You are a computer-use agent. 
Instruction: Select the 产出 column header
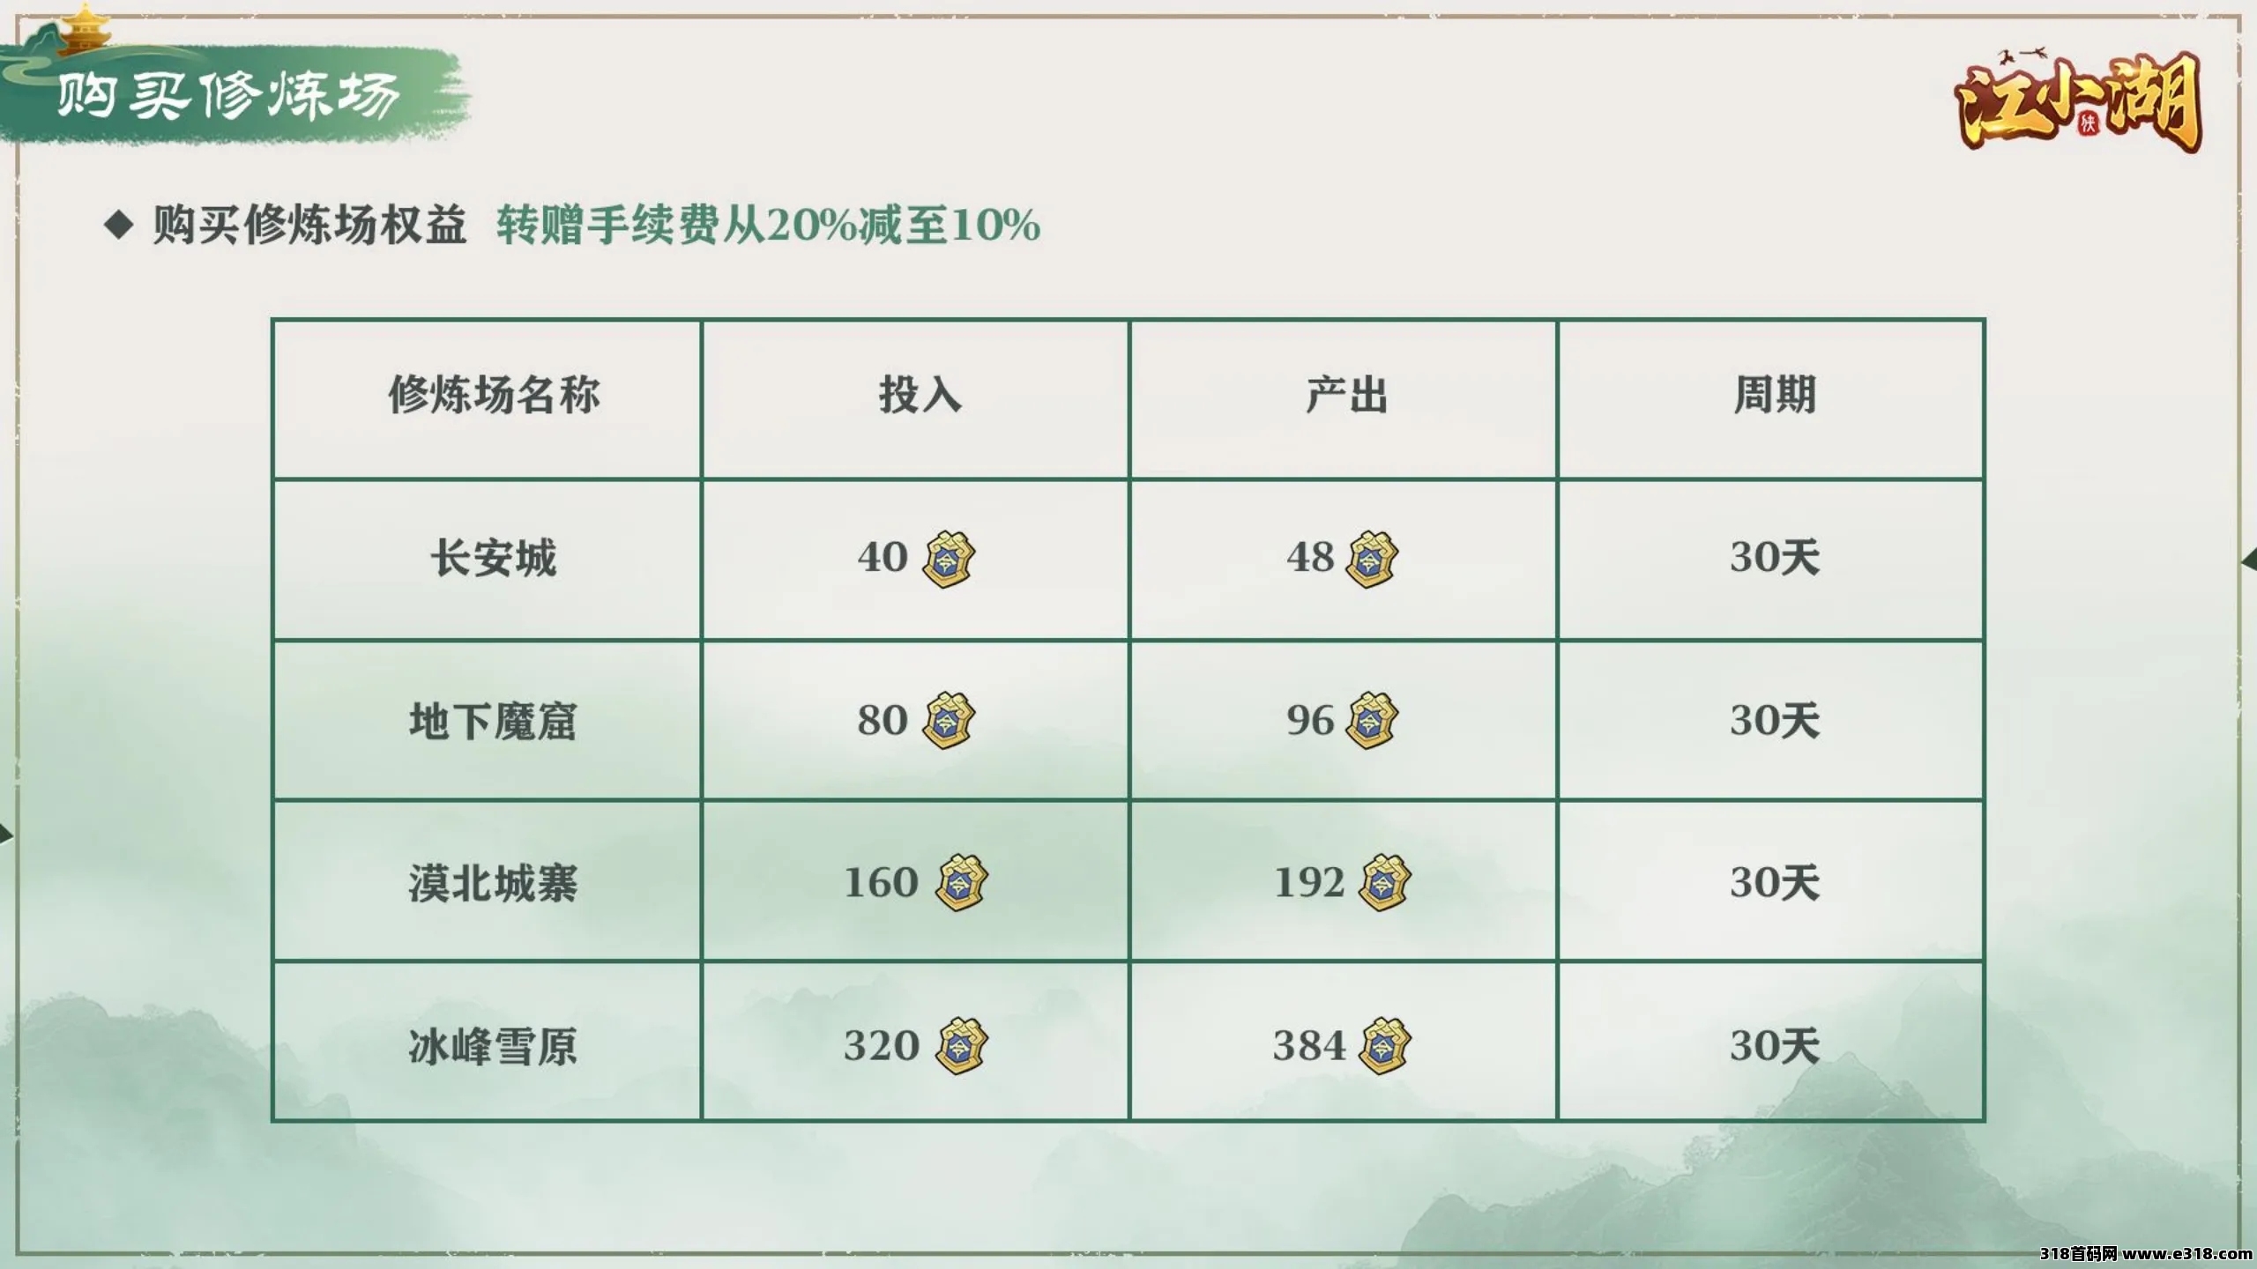1346,395
